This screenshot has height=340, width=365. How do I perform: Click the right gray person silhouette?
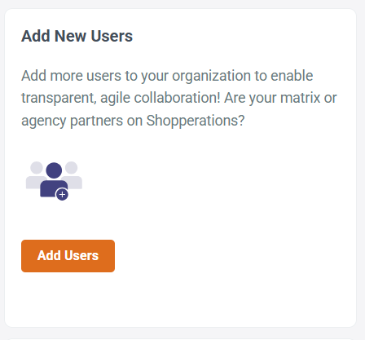click(73, 175)
